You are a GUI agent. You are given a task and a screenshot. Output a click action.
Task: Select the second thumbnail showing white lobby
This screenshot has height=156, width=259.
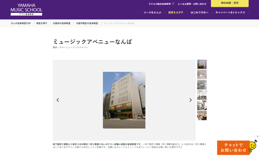pos(202,74)
